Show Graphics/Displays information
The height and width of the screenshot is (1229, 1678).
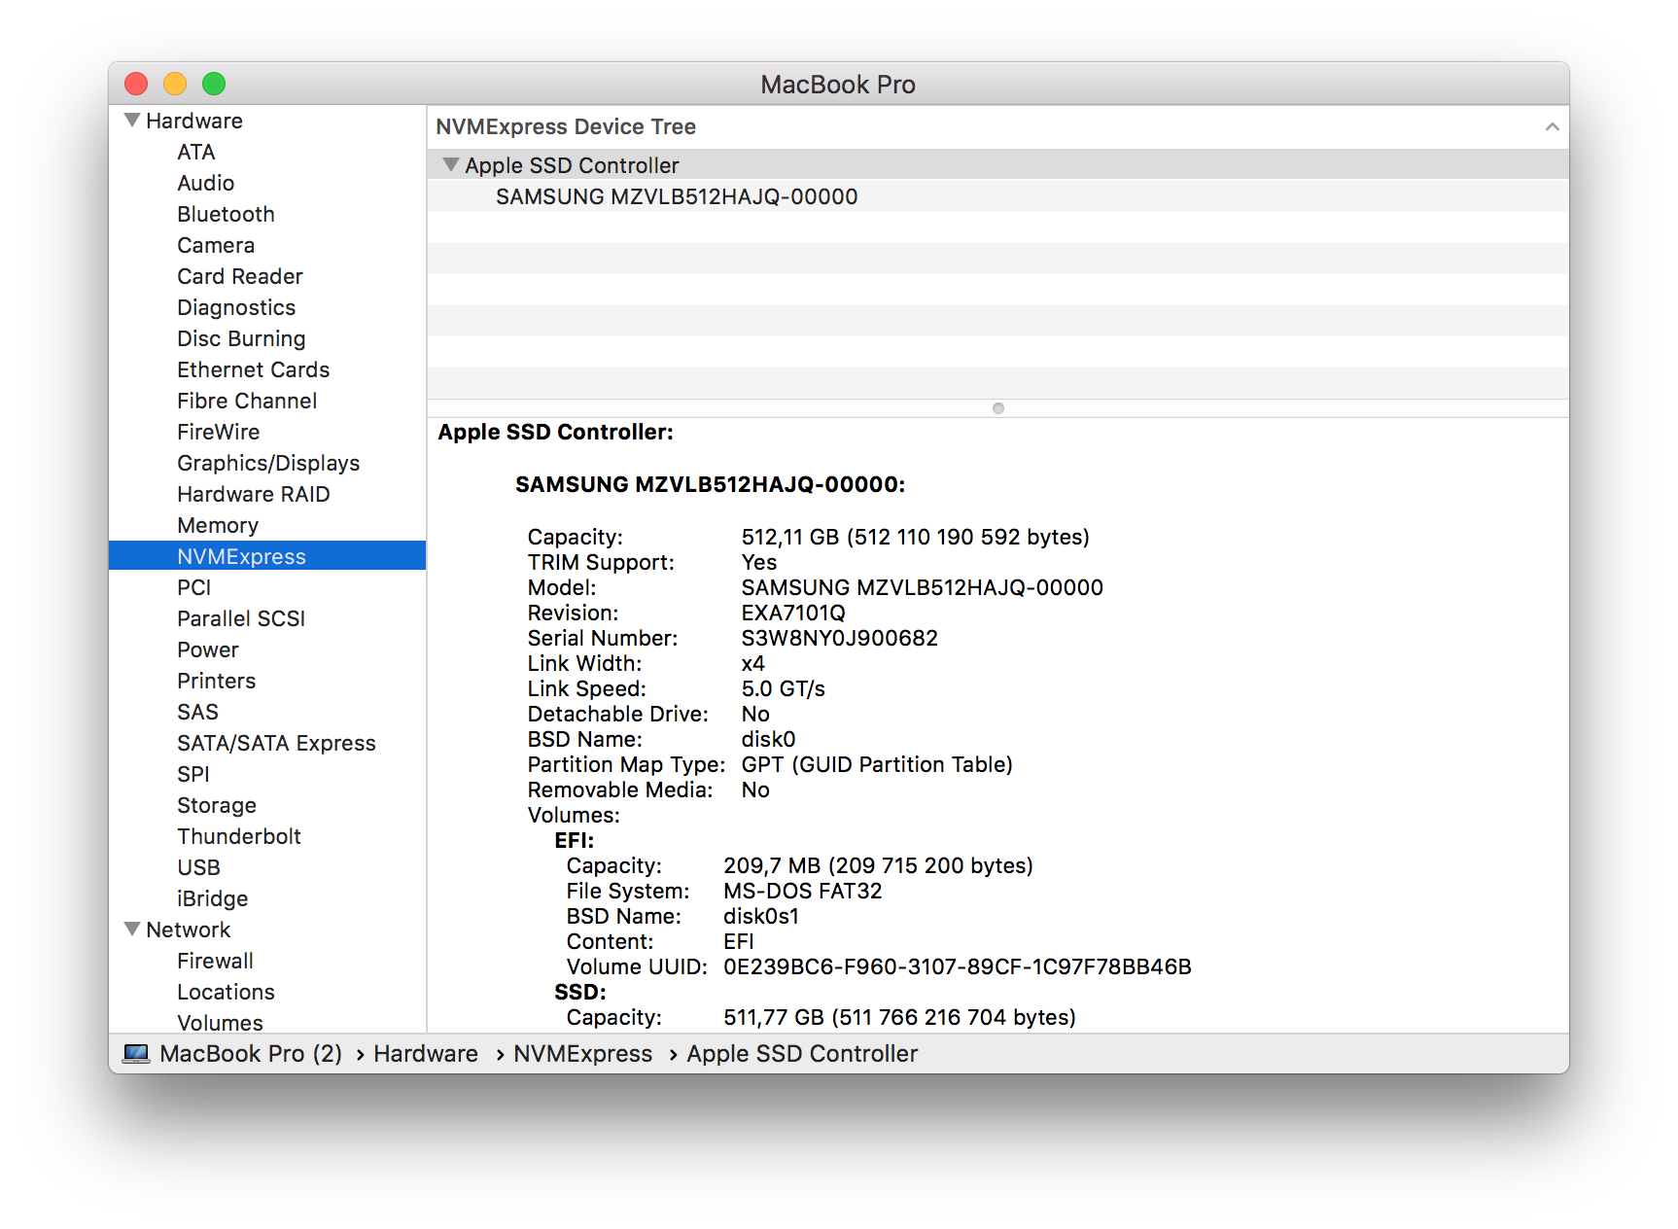[x=268, y=463]
